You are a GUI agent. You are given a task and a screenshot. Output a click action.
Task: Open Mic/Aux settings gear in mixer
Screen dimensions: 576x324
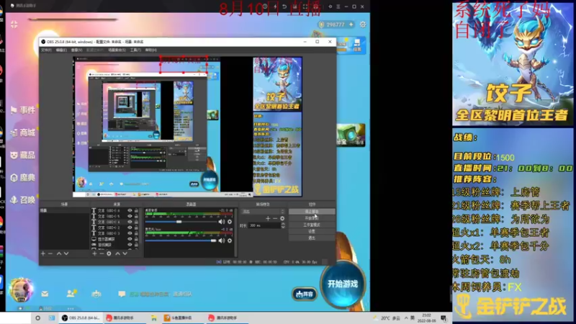click(230, 240)
